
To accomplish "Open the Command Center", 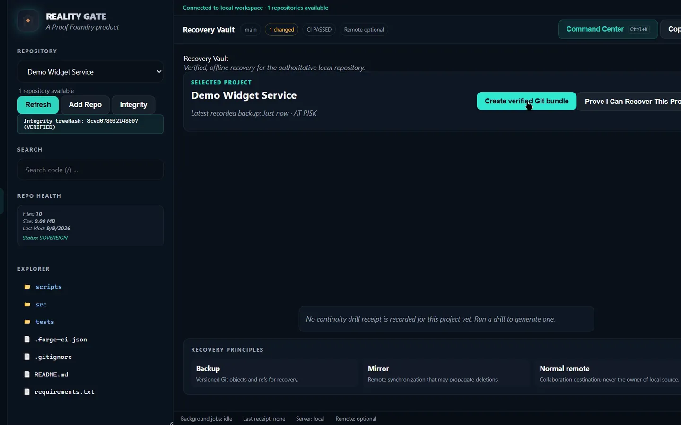I will point(608,29).
